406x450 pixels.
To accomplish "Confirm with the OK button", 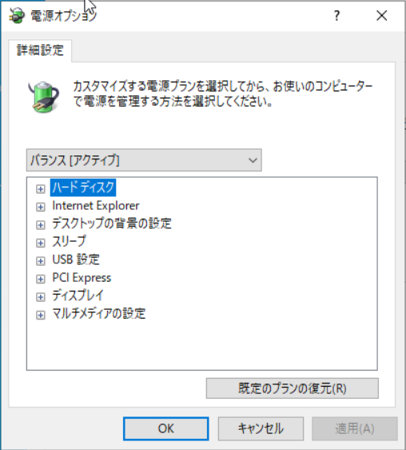I will coord(166,428).
